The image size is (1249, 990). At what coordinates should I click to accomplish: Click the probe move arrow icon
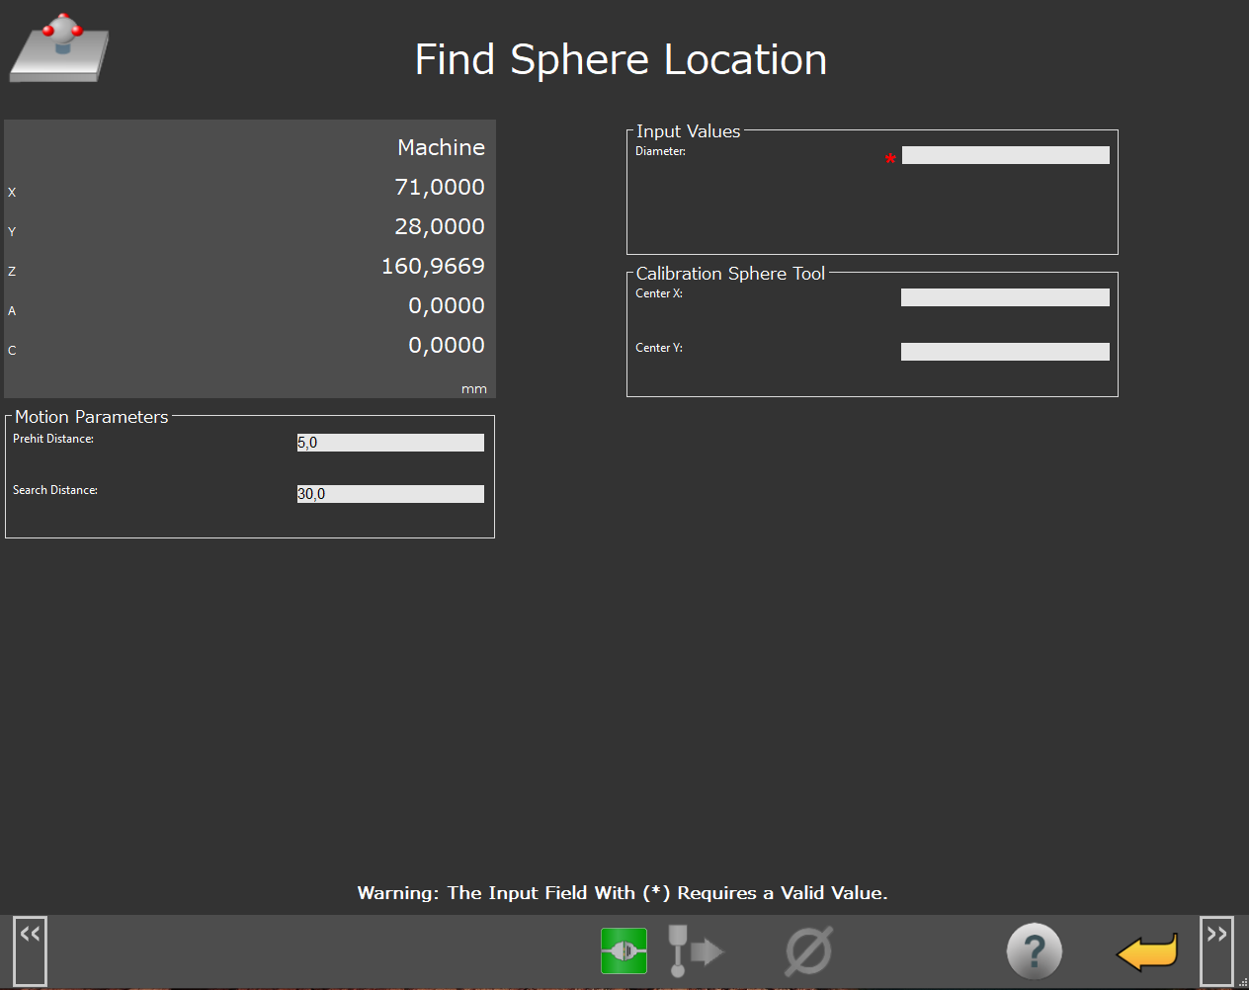[695, 950]
